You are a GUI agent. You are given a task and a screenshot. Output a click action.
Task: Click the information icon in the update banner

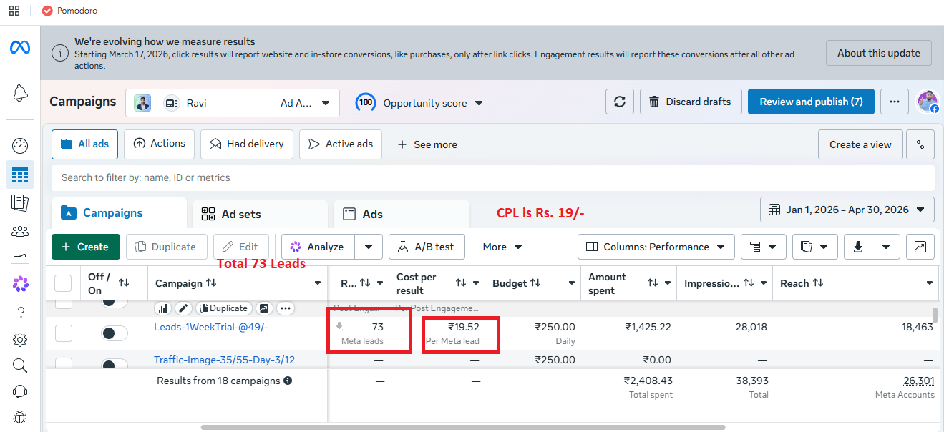pyautogui.click(x=61, y=54)
